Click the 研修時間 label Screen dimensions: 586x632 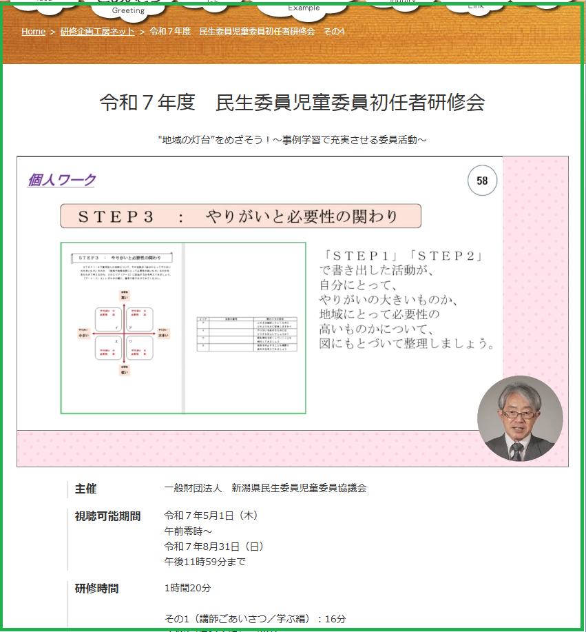point(96,589)
